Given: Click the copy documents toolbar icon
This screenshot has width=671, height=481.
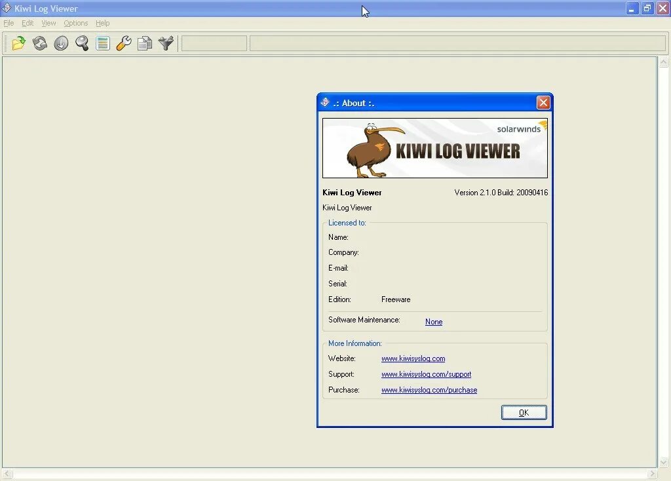Looking at the screenshot, I should 145,43.
